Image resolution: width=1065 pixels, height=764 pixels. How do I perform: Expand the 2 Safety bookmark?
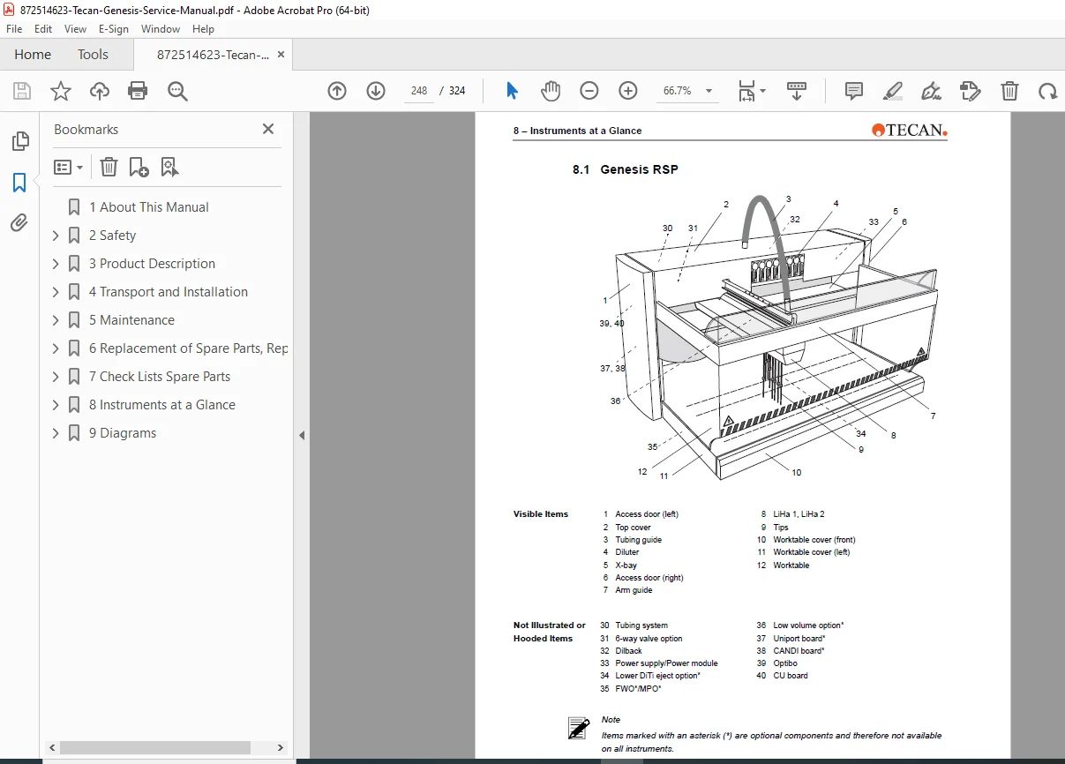[56, 236]
